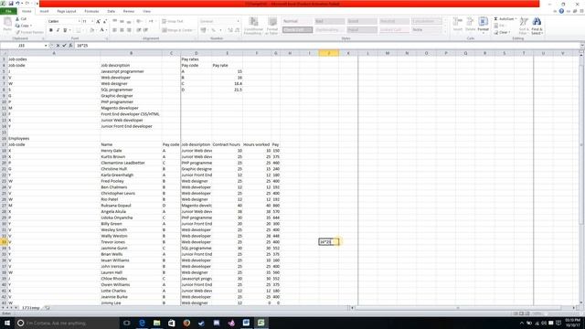This screenshot has width=585, height=329.
Task: Expand the formula bar chevron
Action: (x=581, y=46)
